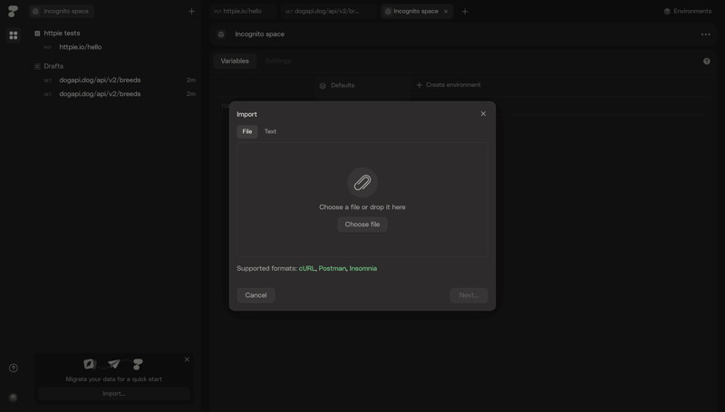This screenshot has width=725, height=412.
Task: Close the Import dialog with X
Action: tap(483, 113)
